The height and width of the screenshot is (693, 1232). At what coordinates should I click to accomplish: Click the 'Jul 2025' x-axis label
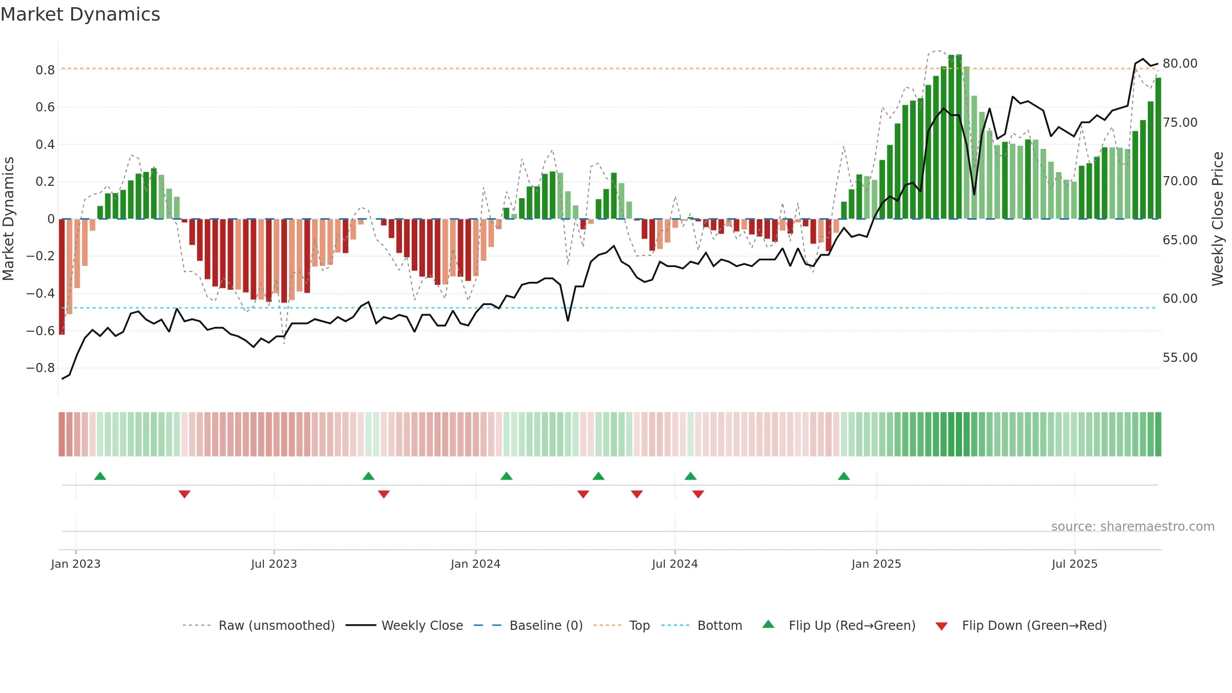point(1075,564)
